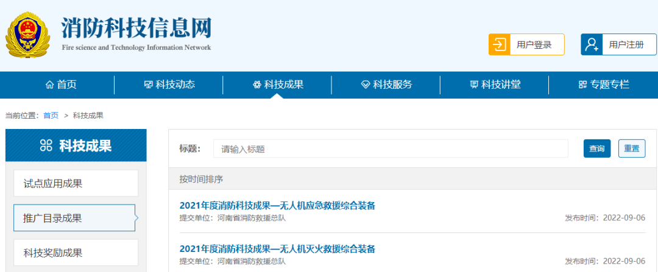Open the 无人机应急救援综合装备 article link
Viewport: 658px width, 272px height.
[x=277, y=205]
